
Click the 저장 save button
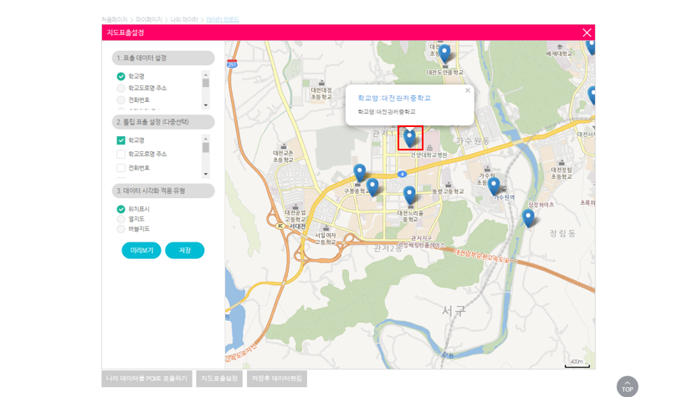pos(185,250)
